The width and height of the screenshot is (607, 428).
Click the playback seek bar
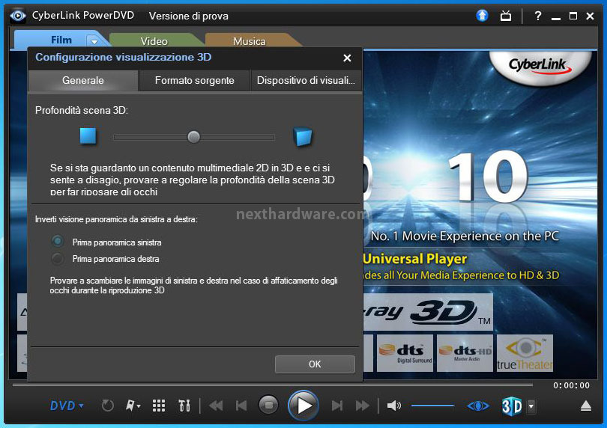point(273,385)
